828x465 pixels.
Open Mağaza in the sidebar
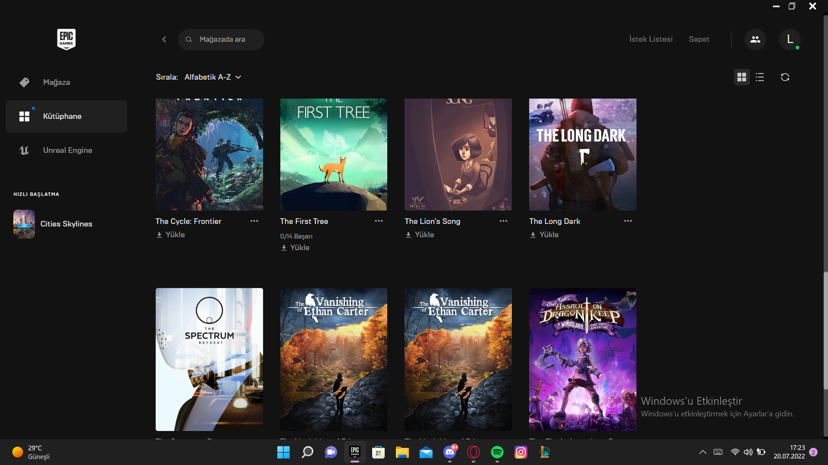tap(66, 82)
